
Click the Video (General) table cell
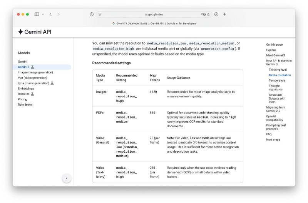point(102,140)
